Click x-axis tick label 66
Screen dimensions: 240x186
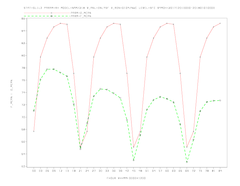(x=180, y=171)
